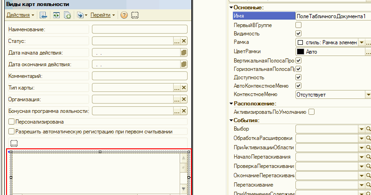Open the ОкончаниеПеретаскивания event dropdown

(x=362, y=175)
